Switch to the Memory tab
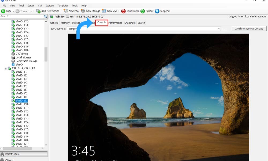268x161 pixels. [x=65, y=23]
